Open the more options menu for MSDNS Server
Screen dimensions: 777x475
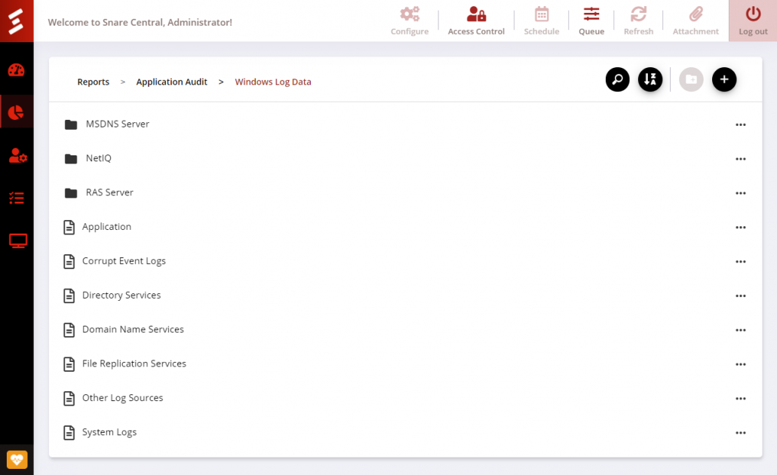(x=740, y=125)
